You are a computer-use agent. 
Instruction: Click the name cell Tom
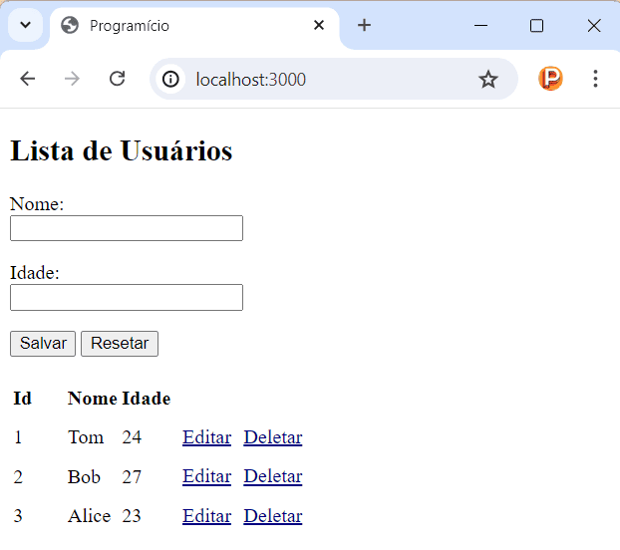(86, 437)
